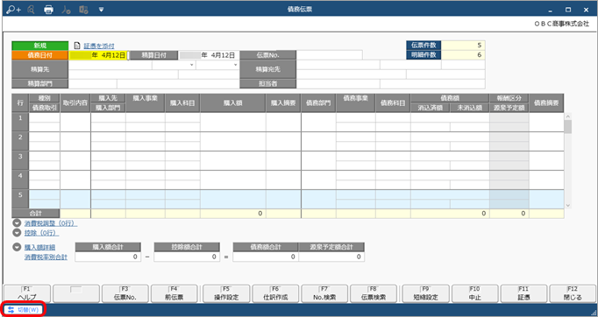Click the ＯＢＣ商事株式会社 company name
Viewport: 598px width, 317px height.
tap(561, 24)
